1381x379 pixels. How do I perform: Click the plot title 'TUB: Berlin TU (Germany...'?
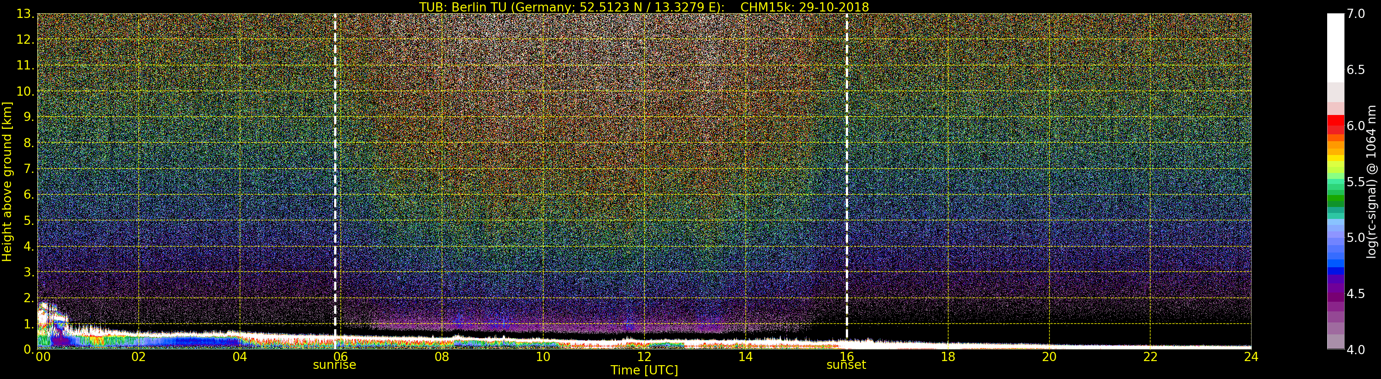(644, 7)
